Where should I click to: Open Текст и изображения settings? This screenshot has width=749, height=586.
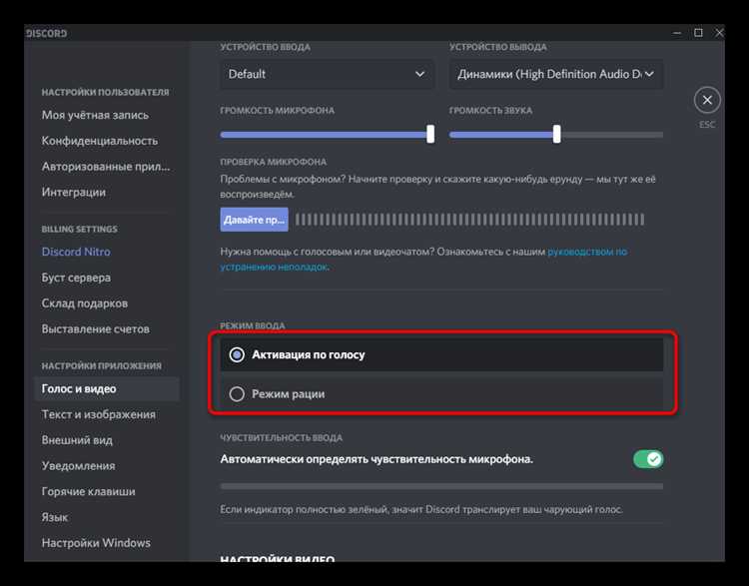pyautogui.click(x=99, y=414)
